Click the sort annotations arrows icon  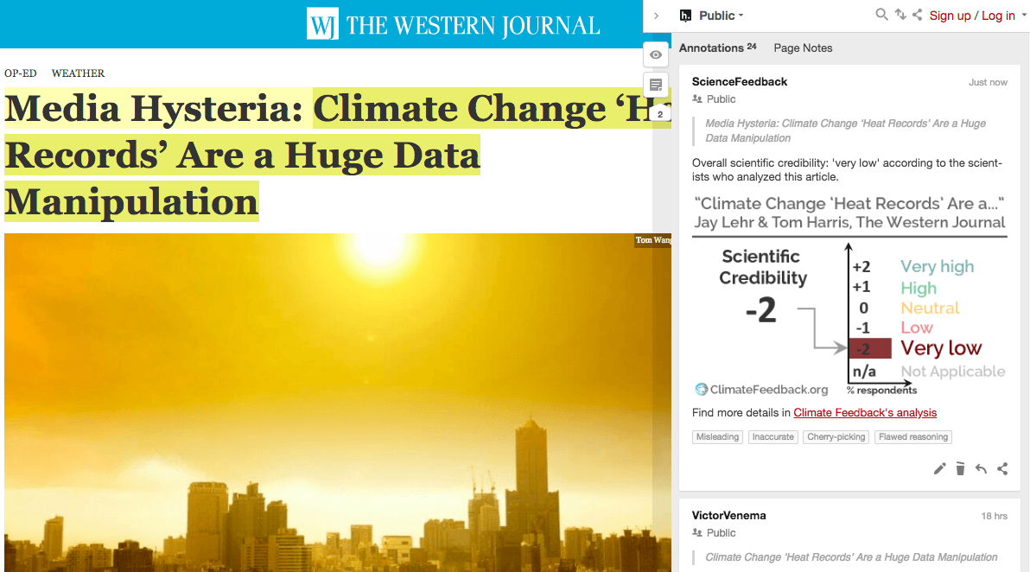900,15
